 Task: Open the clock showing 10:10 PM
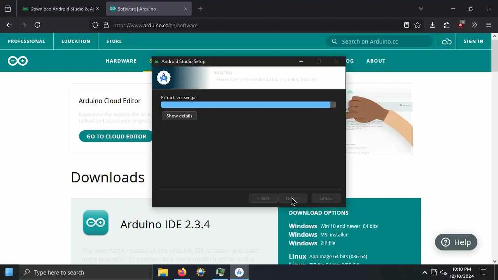(x=462, y=272)
